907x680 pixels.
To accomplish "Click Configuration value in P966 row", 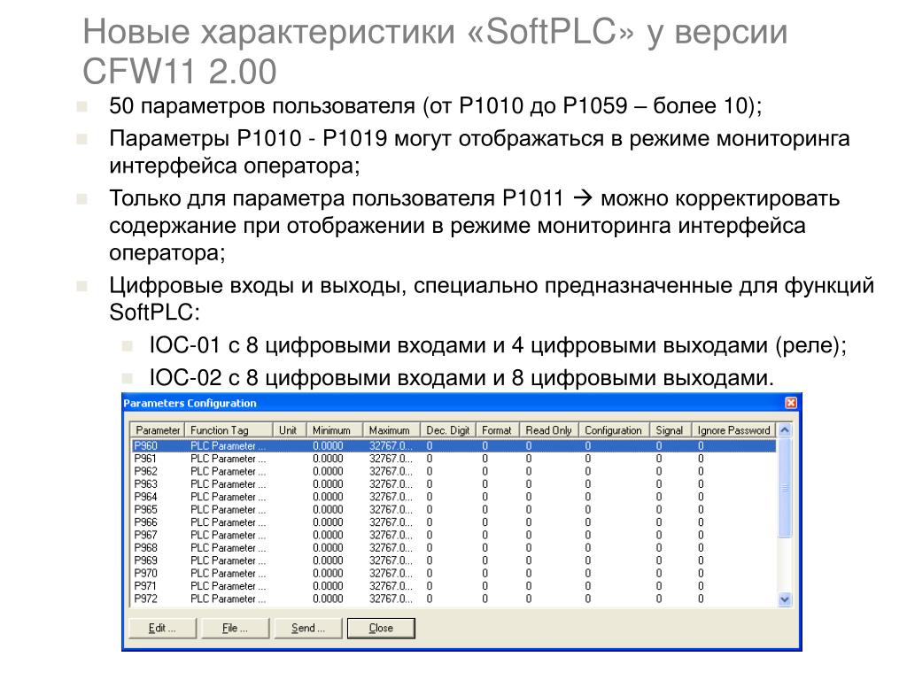I will [588, 522].
